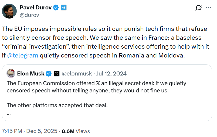Open the Pavel Durov display name link
Screen dimensions: 217x137
[36, 8]
